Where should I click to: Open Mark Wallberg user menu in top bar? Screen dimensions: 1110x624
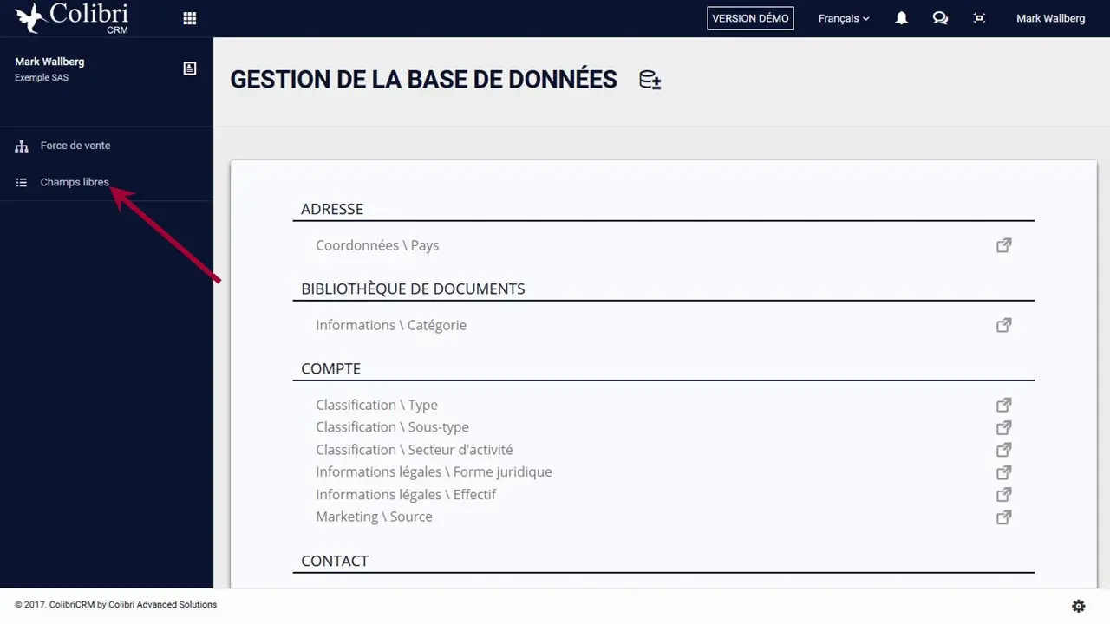click(x=1050, y=18)
